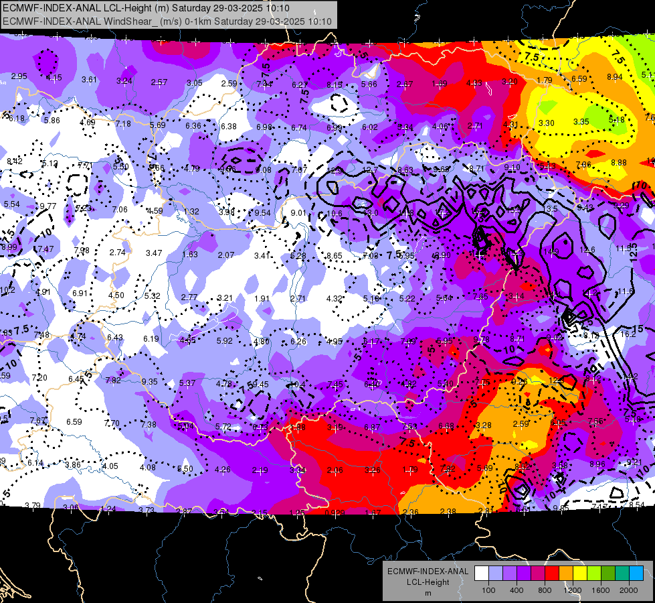Click 'ECMWF-INDEX-ANAL' text in the legend box
Image resolution: width=655 pixels, height=603 pixels.
coord(428,572)
